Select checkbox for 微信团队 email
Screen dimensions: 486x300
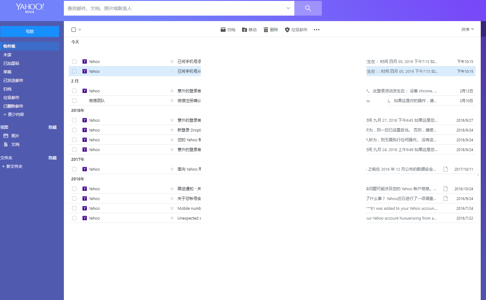(74, 101)
